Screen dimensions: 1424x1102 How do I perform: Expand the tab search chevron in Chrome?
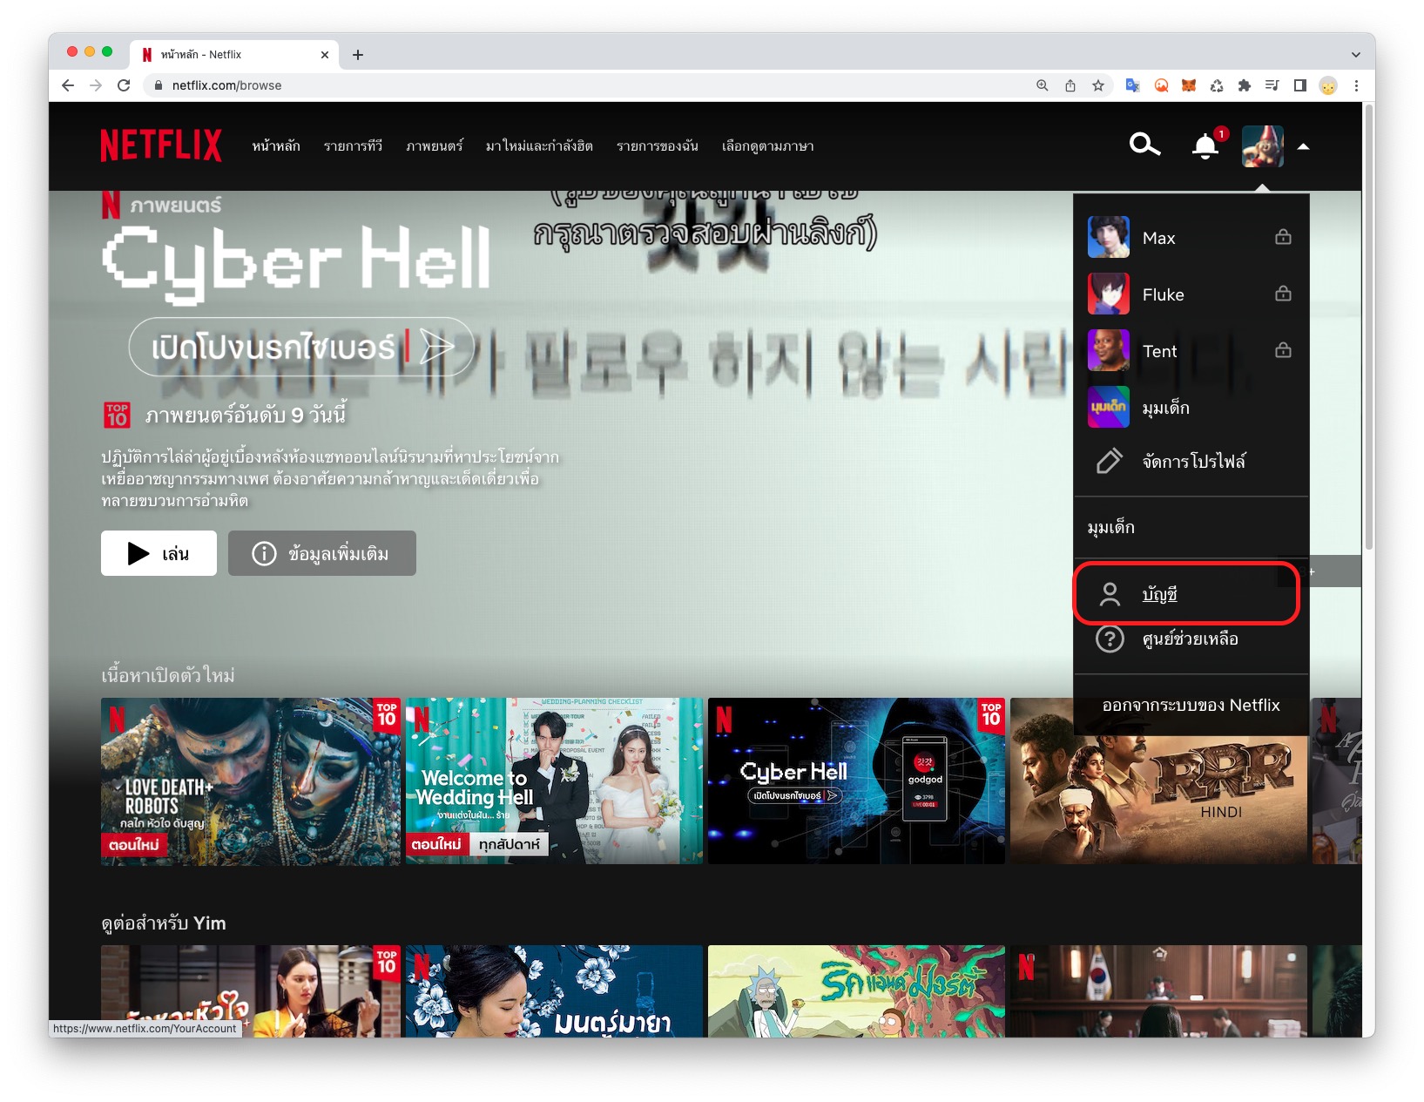(x=1355, y=54)
